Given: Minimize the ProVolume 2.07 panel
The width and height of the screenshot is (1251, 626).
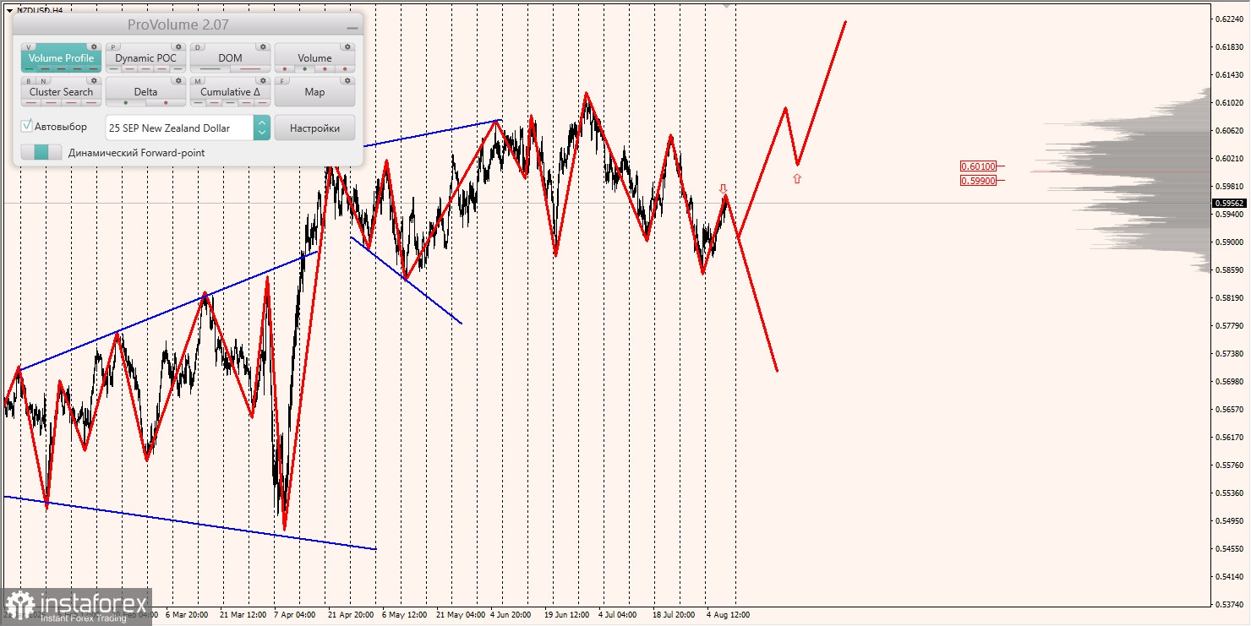Looking at the screenshot, I should pos(352,28).
